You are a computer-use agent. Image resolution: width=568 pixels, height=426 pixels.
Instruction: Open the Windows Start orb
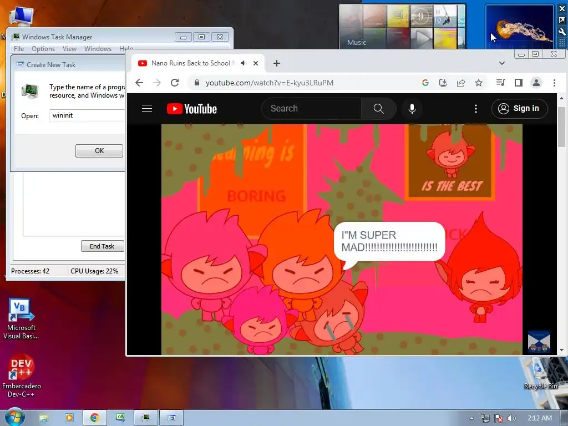pyautogui.click(x=15, y=418)
